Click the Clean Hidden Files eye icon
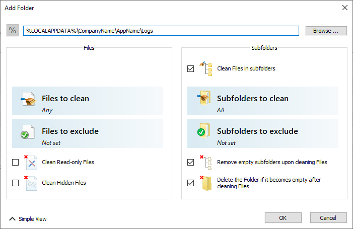The height and width of the screenshot is (229, 353). tap(31, 183)
